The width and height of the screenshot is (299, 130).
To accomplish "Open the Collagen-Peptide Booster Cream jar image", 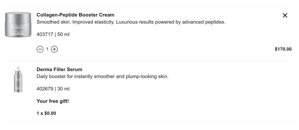I will (x=18, y=24).
